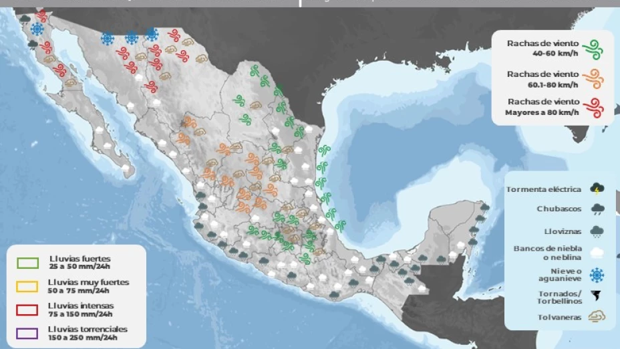Select the Chubascos rain cloud legend icon
The height and width of the screenshot is (349, 620).
597,209
